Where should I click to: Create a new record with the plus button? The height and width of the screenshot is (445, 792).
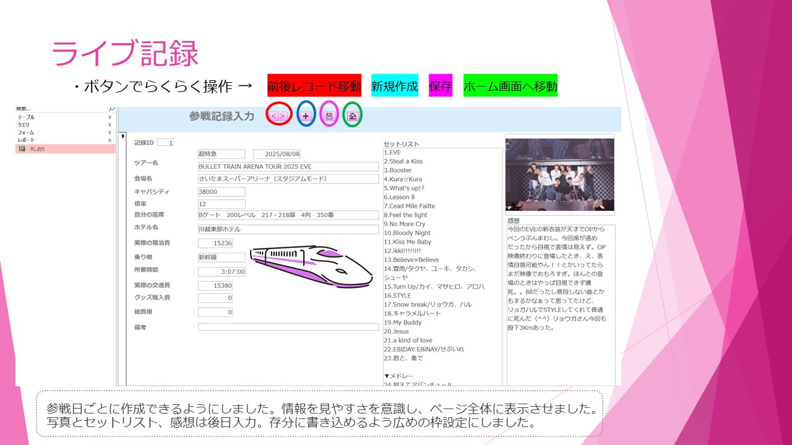click(x=306, y=116)
